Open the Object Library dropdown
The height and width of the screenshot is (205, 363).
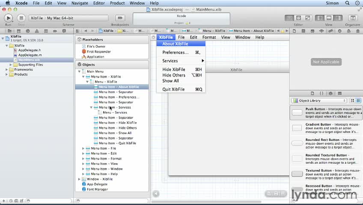(x=319, y=100)
